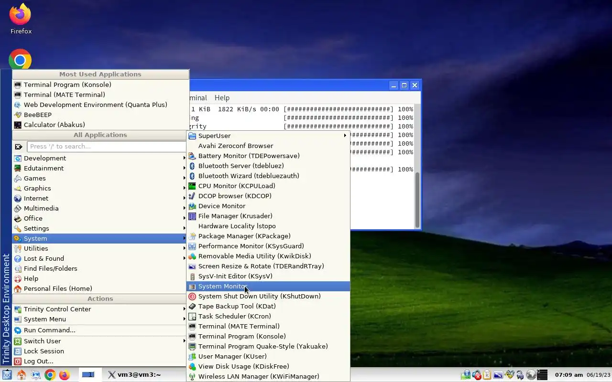
Task: Expand the Multimedia category
Action: (x=100, y=208)
